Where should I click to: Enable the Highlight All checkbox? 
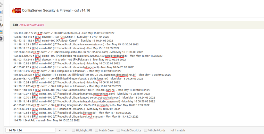tap(73, 130)
